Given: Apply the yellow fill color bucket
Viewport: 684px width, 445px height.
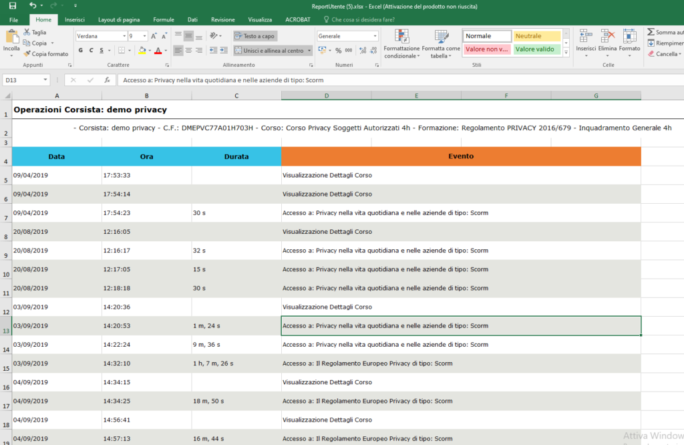Looking at the screenshot, I should tap(142, 51).
